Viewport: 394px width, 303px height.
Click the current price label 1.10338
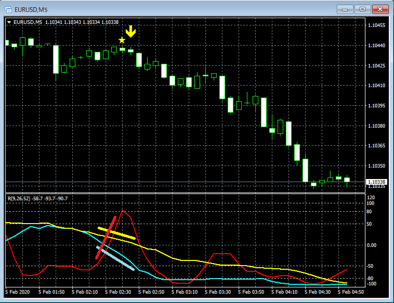pos(376,182)
